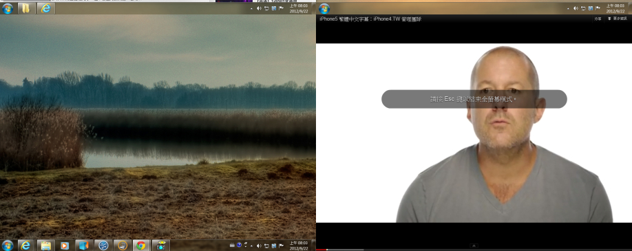632x251 pixels.
Task: Expand hidden tray icons beside the keyboard icon
Action: pyautogui.click(x=251, y=245)
